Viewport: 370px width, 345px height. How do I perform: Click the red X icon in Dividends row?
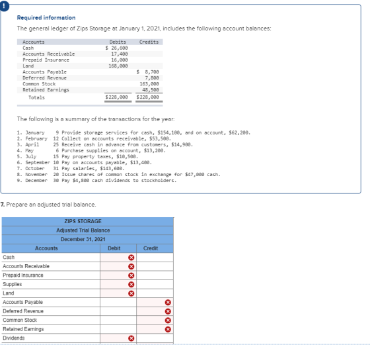tap(131, 338)
